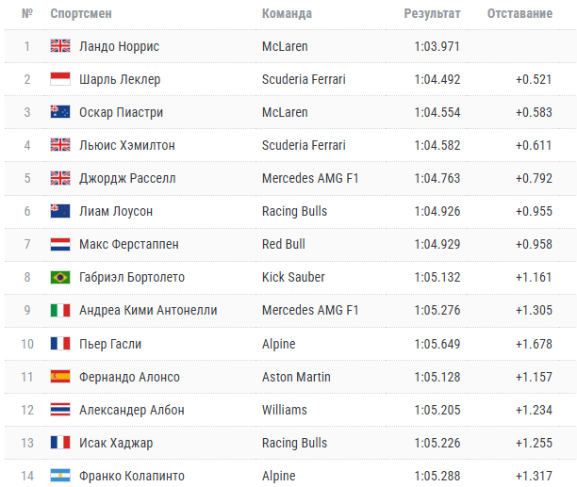Click the Italian flag beside Андреа Кими Антонелли
The width and height of the screenshot is (577, 487).
(x=60, y=310)
